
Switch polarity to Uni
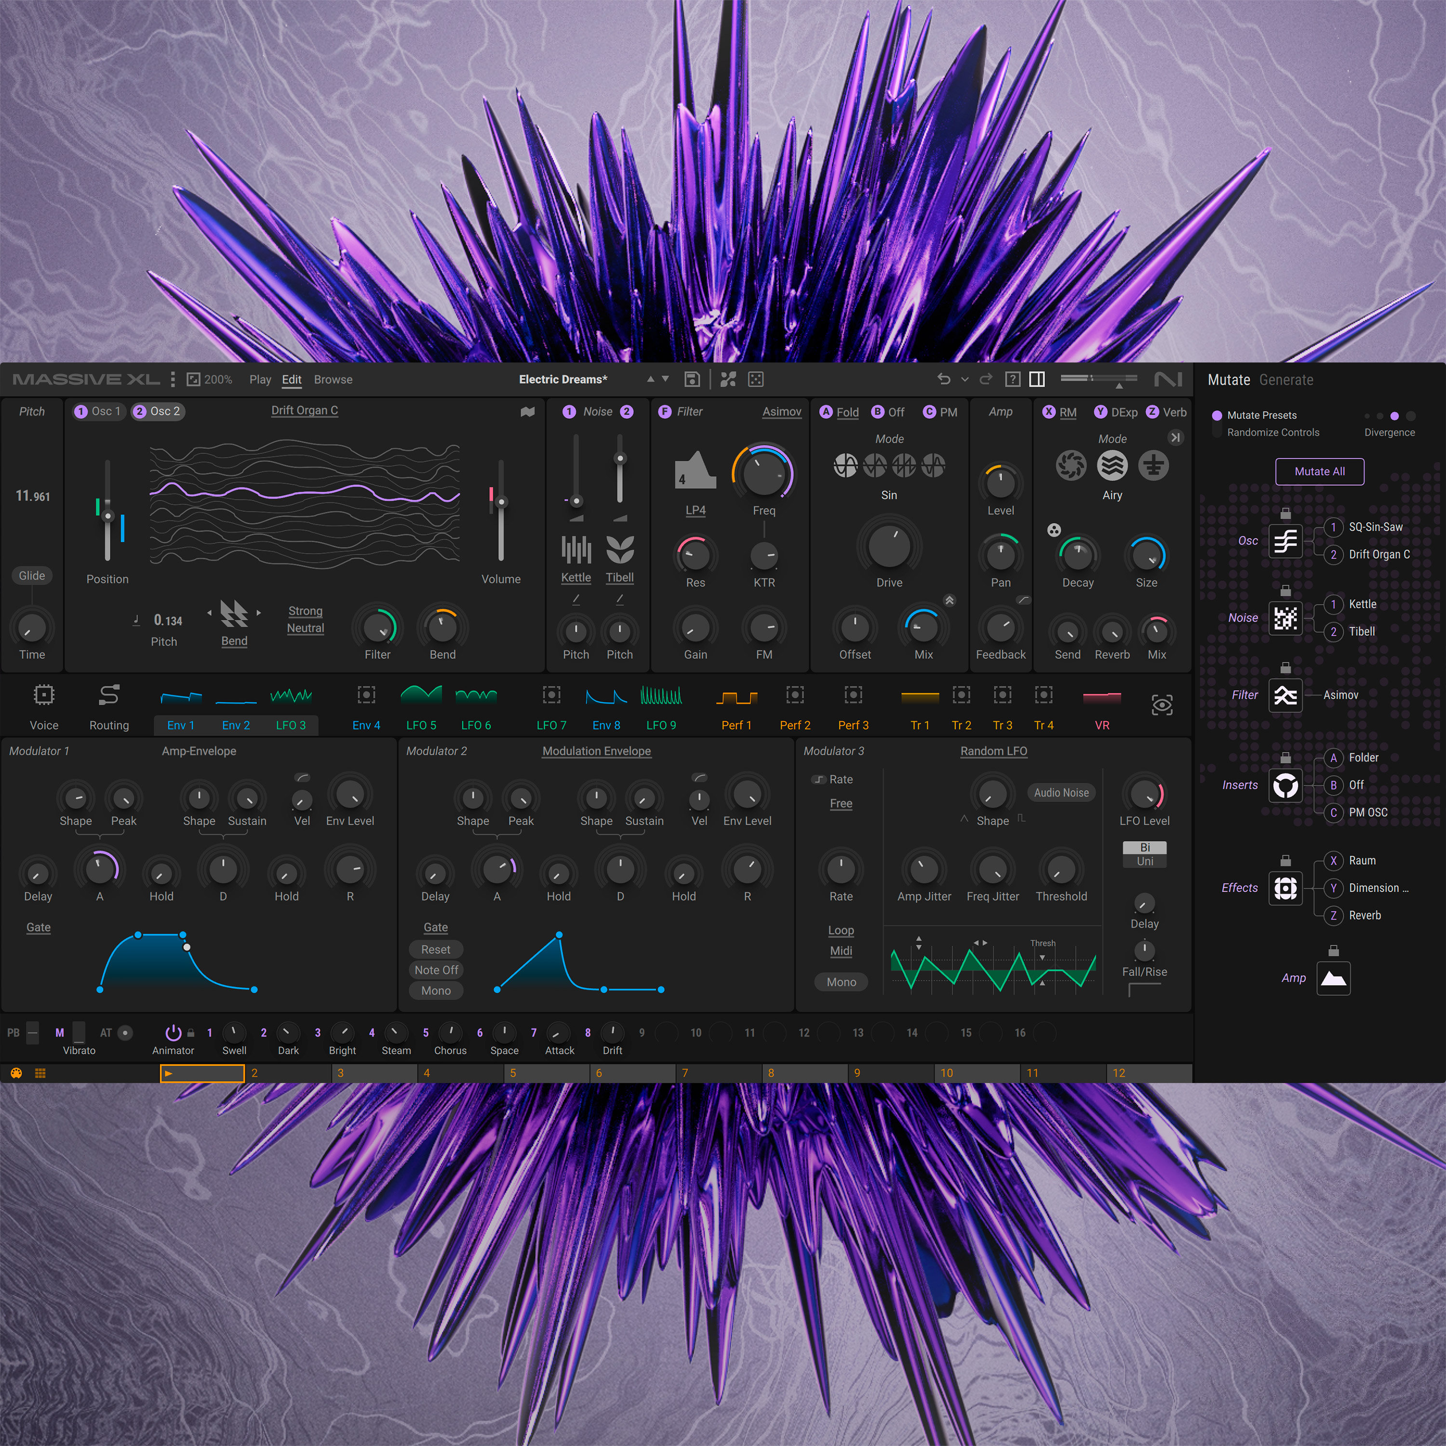point(1145,861)
